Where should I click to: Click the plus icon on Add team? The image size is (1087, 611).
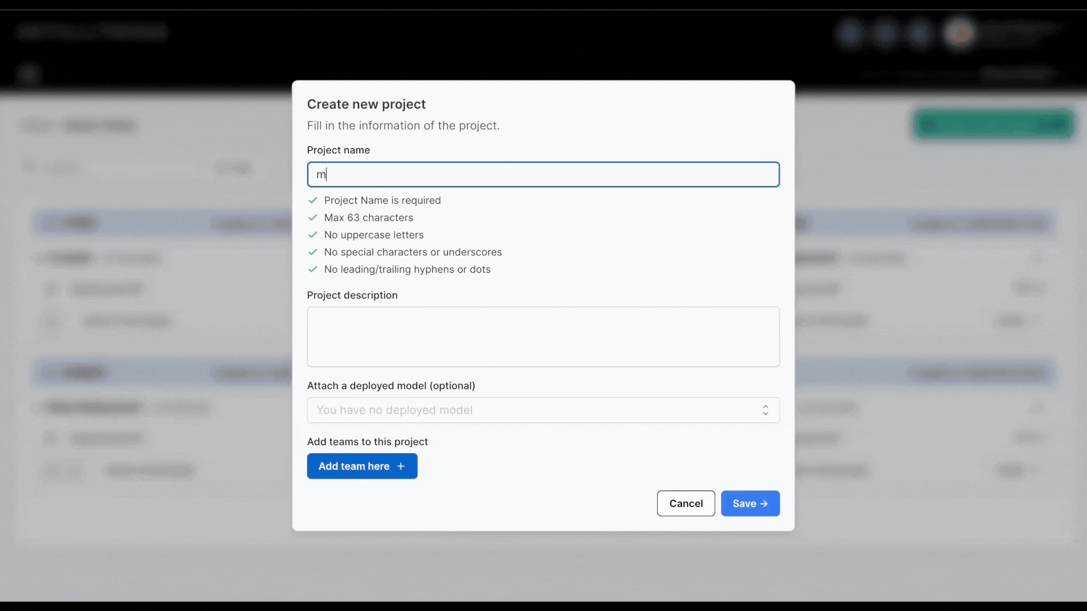pos(401,466)
